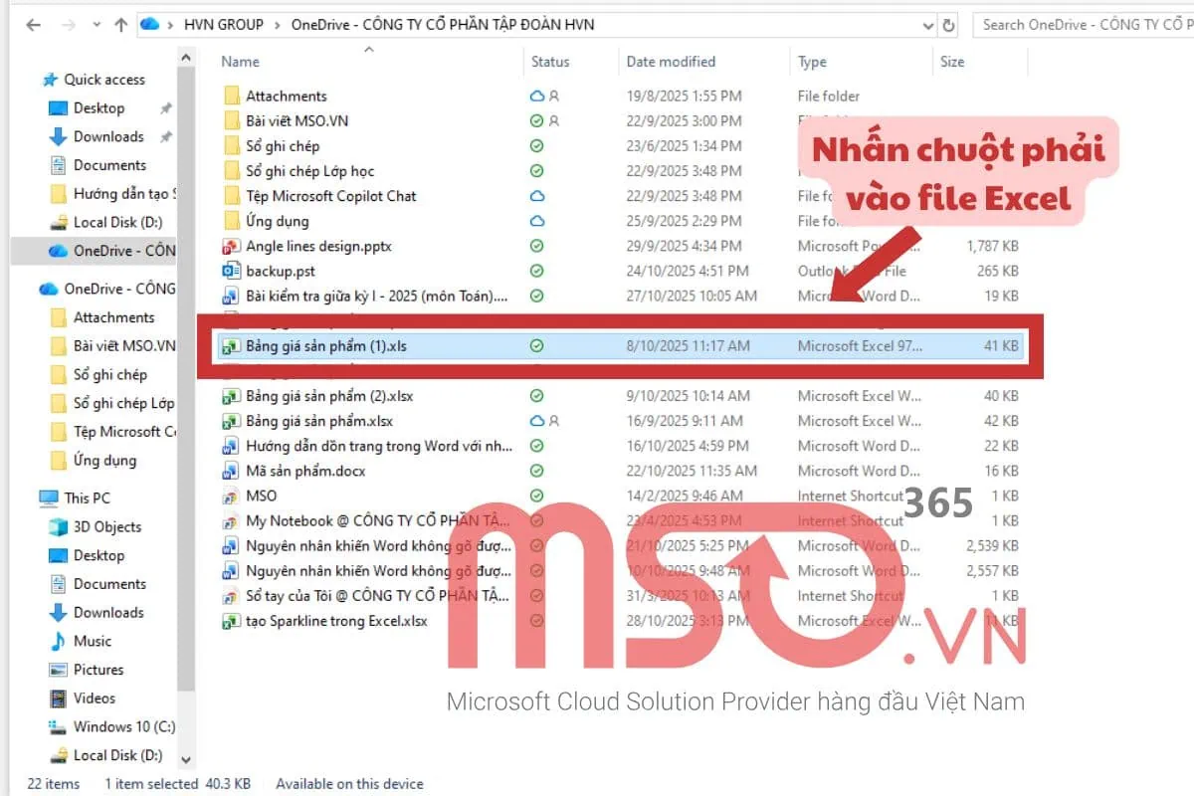
Task: Sort files by the Date modified column header
Action: 670,62
